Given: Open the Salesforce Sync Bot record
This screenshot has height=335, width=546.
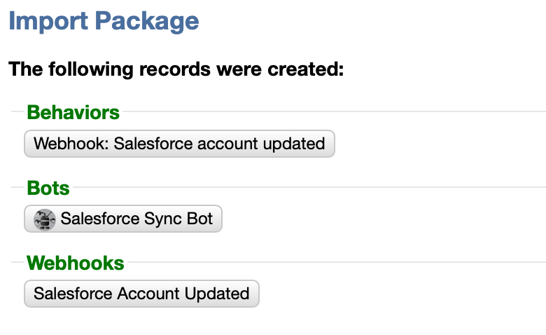Looking at the screenshot, I should [x=123, y=219].
